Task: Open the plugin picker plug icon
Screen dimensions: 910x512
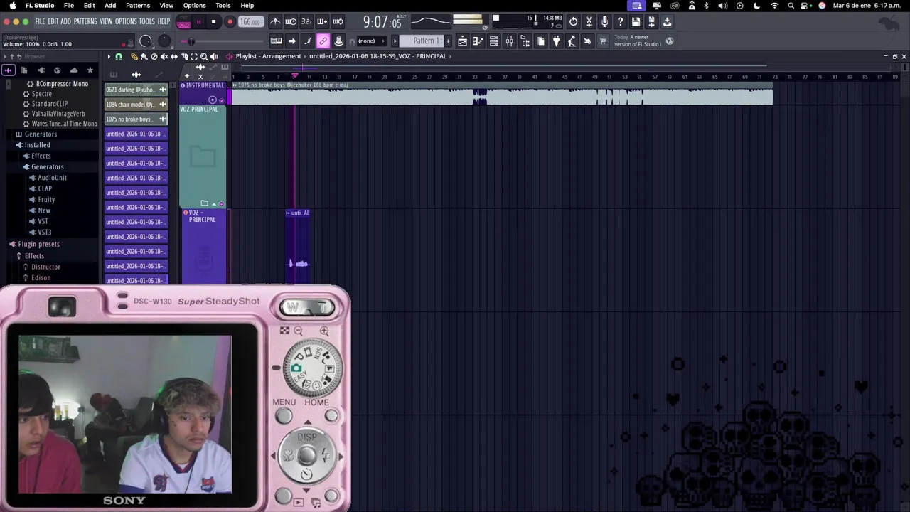Action: point(556,41)
